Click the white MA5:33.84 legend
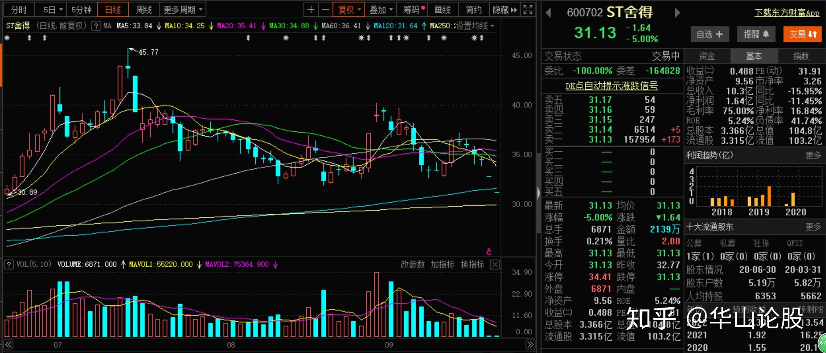This screenshot has width=826, height=353. tap(134, 26)
